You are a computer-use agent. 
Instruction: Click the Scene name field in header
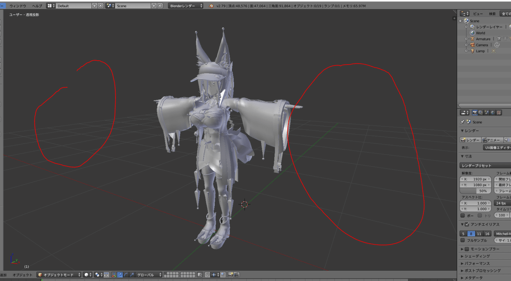coord(133,6)
